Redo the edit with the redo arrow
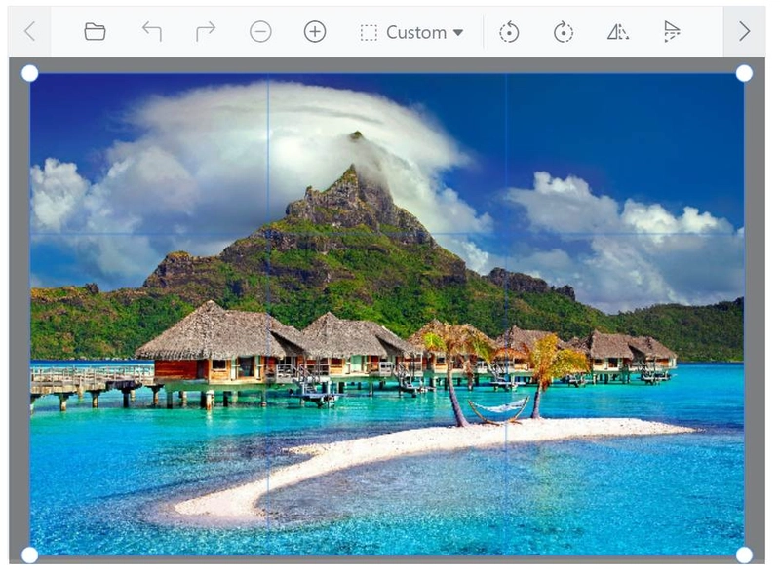Screen dimensions: 780x574 pyautogui.click(x=206, y=32)
